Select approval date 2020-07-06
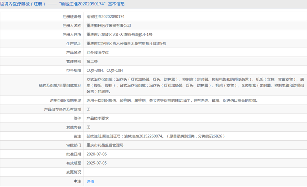The width and height of the screenshot is (307, 187). coord(97,154)
